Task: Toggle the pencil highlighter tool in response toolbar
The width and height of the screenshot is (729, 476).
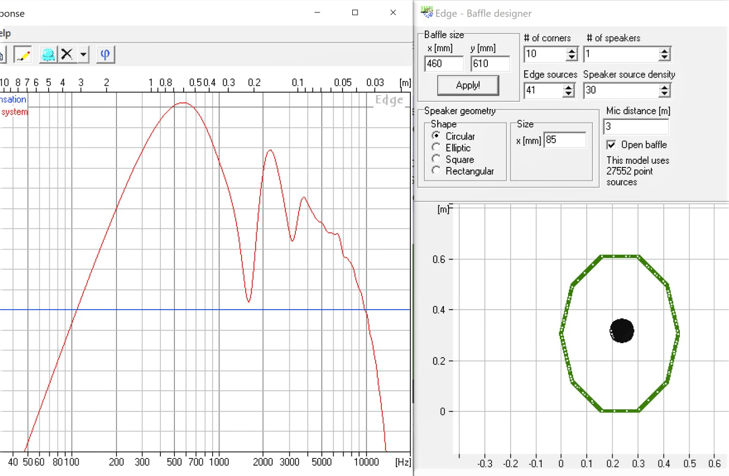Action: (x=22, y=54)
